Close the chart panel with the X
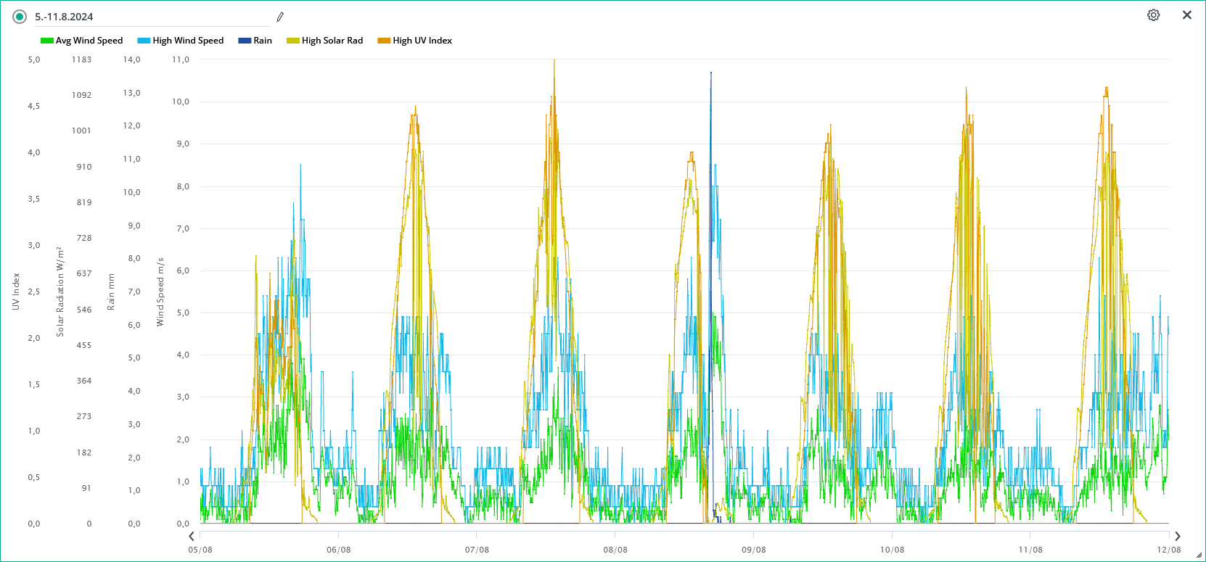This screenshot has height=562, width=1206. click(x=1187, y=15)
